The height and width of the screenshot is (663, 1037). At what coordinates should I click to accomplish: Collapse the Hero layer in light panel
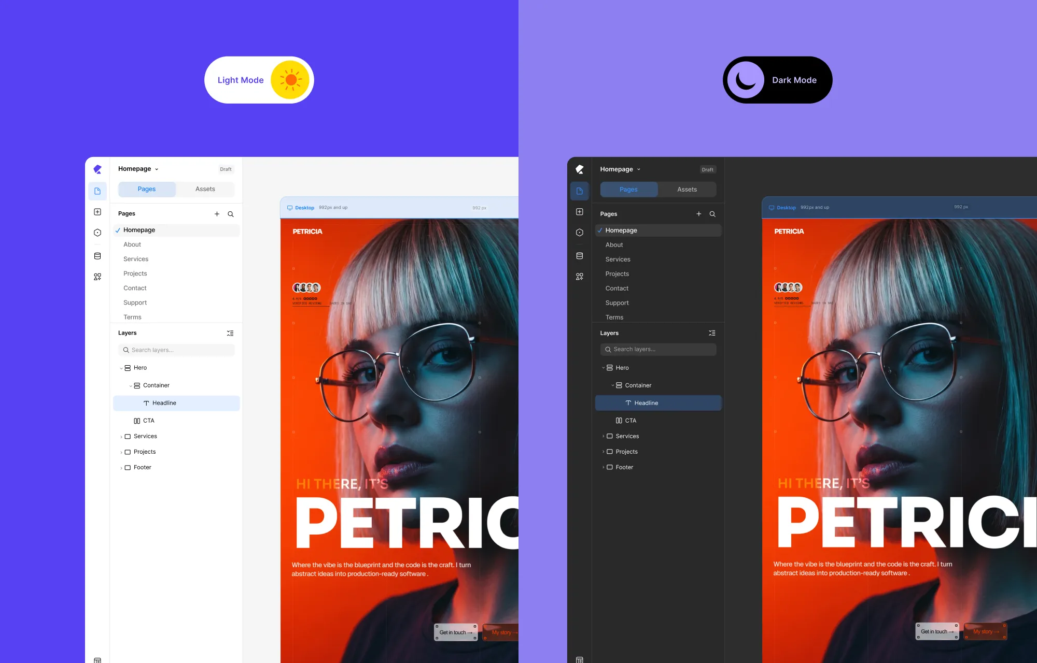(121, 368)
